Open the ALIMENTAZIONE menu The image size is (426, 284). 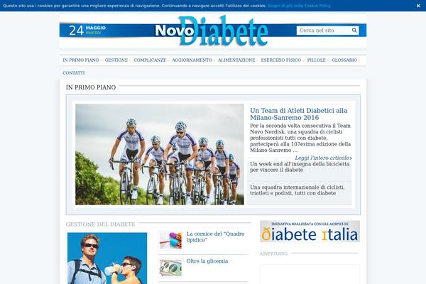tap(236, 60)
